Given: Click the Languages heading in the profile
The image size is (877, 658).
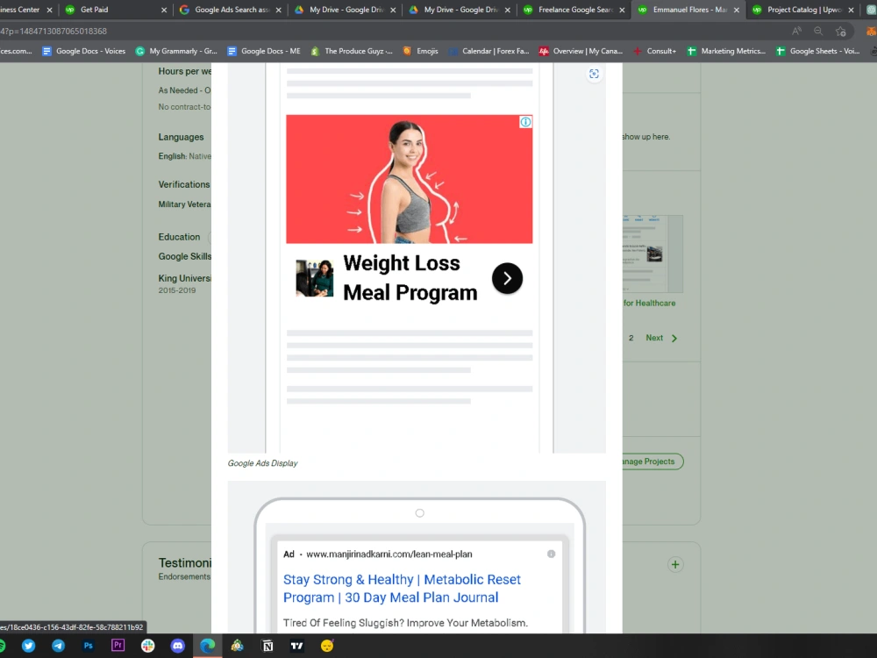Looking at the screenshot, I should click(x=181, y=137).
